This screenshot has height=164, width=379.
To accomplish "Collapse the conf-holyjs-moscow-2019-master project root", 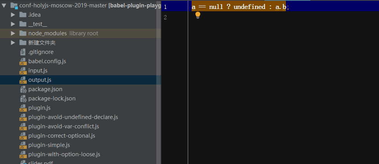I will click(x=4, y=5).
